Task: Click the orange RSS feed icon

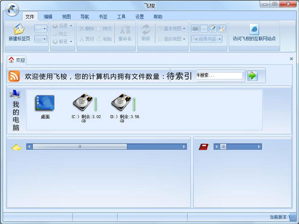Action: click(14, 76)
